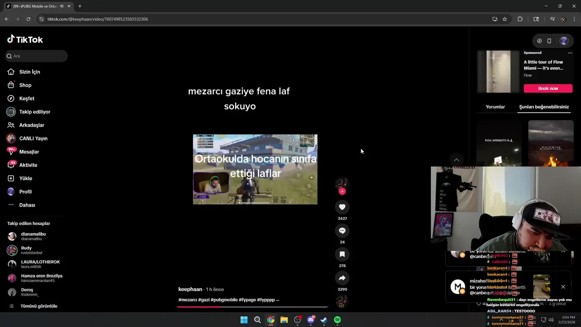Open Discord from taskbar

click(x=311, y=320)
